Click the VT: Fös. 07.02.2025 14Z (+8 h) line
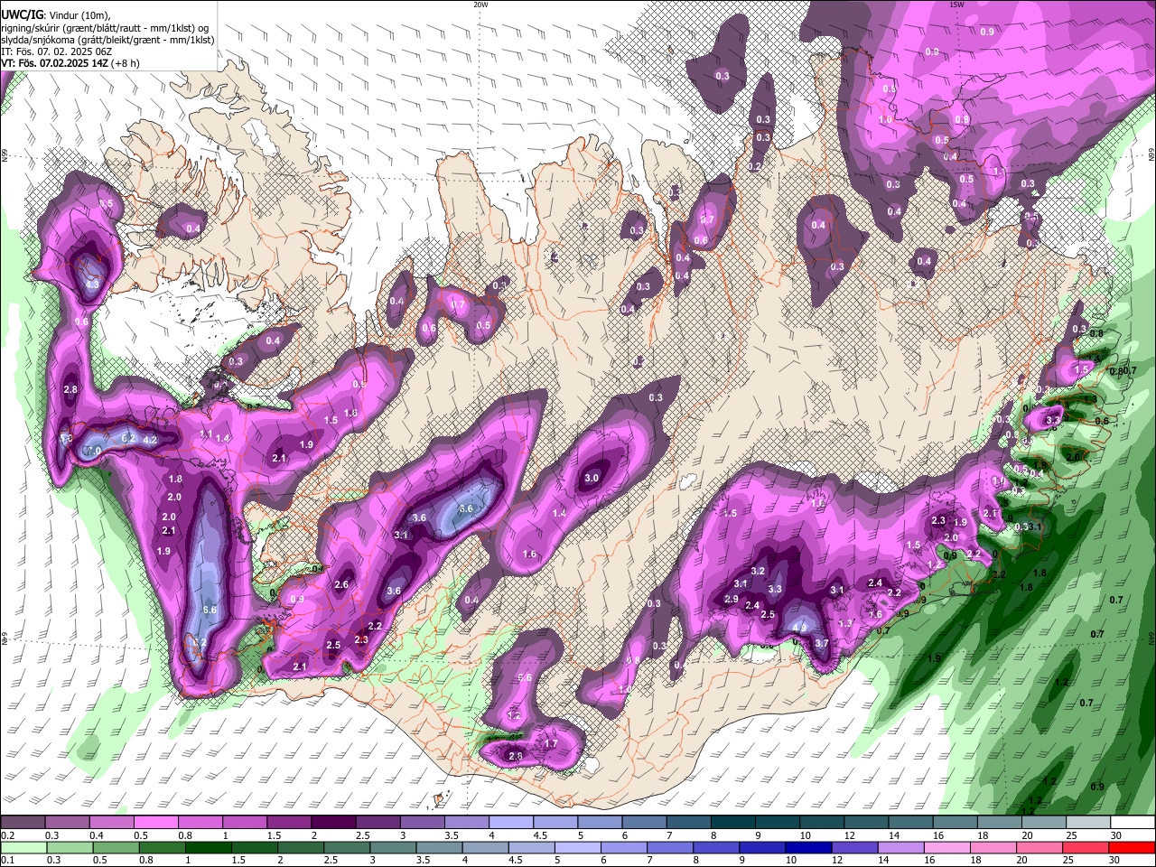 pos(69,63)
